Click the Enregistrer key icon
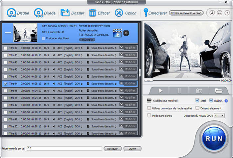This screenshot has height=158, width=233. [146, 13]
